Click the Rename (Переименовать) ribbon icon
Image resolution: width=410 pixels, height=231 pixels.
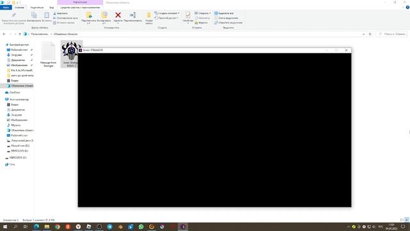(x=133, y=17)
